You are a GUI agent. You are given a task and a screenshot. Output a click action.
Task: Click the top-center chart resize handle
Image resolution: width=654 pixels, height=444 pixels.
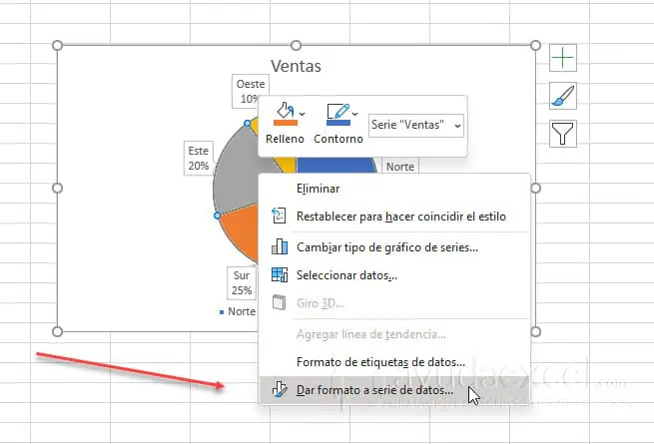click(x=297, y=45)
